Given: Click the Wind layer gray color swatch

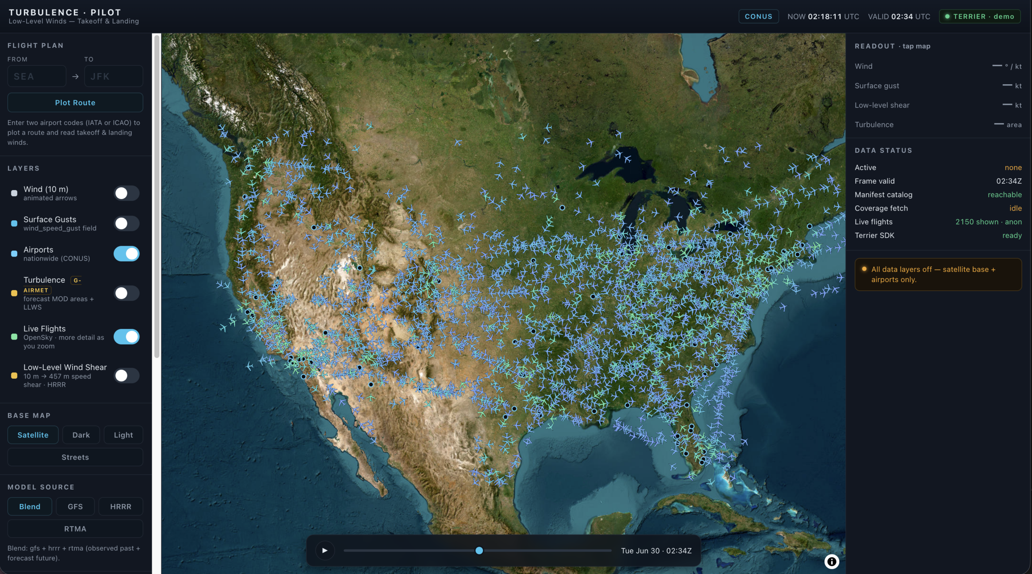Looking at the screenshot, I should click(14, 193).
